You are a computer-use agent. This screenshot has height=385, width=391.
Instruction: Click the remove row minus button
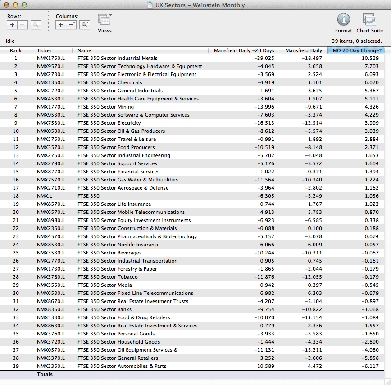23,25
